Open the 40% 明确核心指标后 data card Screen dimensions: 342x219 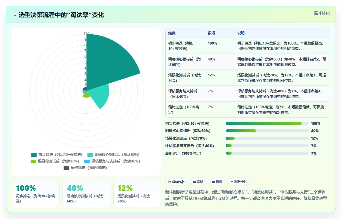click(x=86, y=193)
